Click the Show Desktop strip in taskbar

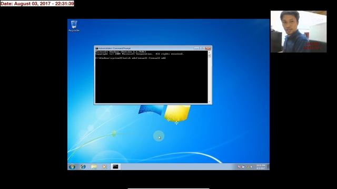coord(268,167)
